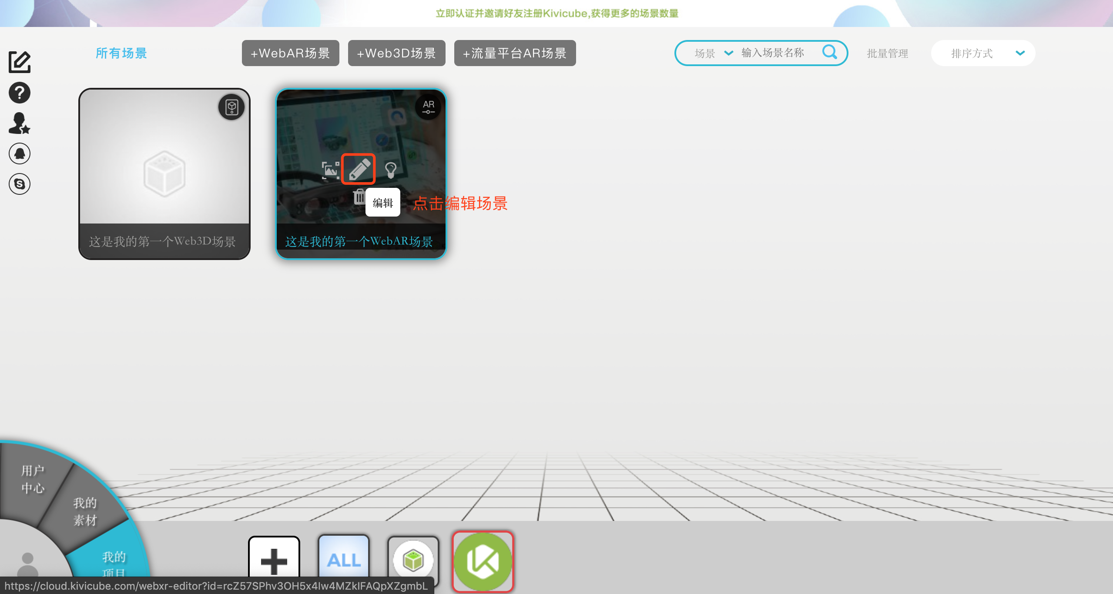Click the compose edit icon in left sidebar
The width and height of the screenshot is (1113, 594).
pyautogui.click(x=20, y=62)
